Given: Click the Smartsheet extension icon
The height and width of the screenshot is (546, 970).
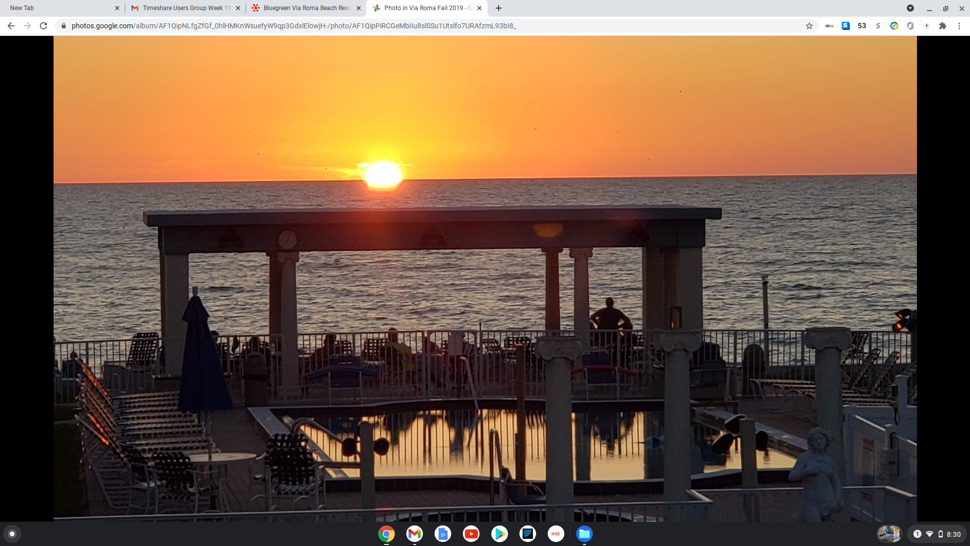Looking at the screenshot, I should 846,25.
